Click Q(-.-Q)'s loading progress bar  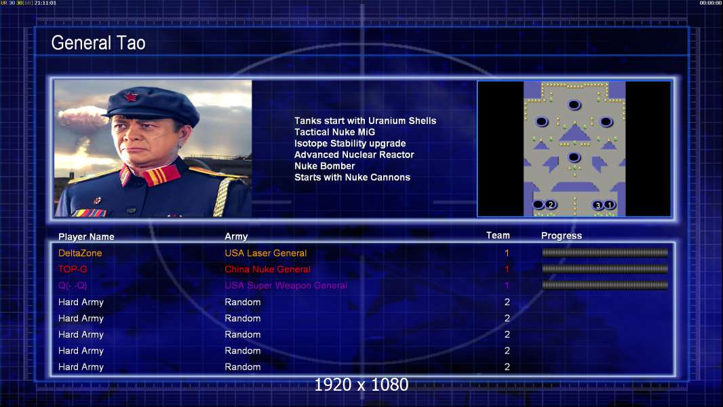[605, 286]
